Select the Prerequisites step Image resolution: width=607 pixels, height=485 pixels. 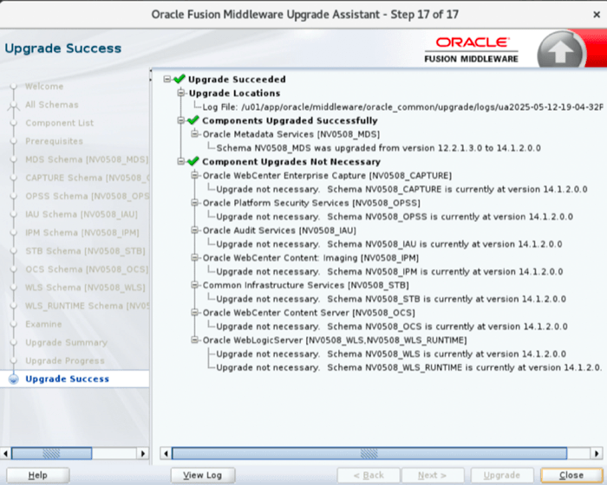pos(54,141)
